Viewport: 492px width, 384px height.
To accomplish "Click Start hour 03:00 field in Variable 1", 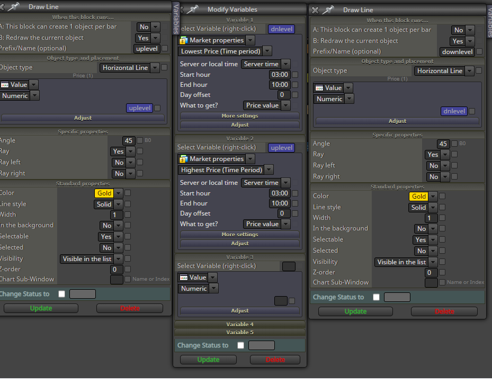I will click(x=280, y=75).
